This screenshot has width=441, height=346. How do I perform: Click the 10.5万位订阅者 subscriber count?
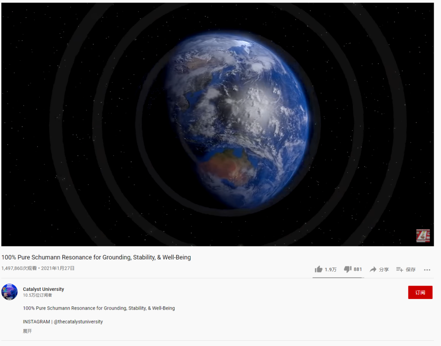pyautogui.click(x=38, y=295)
